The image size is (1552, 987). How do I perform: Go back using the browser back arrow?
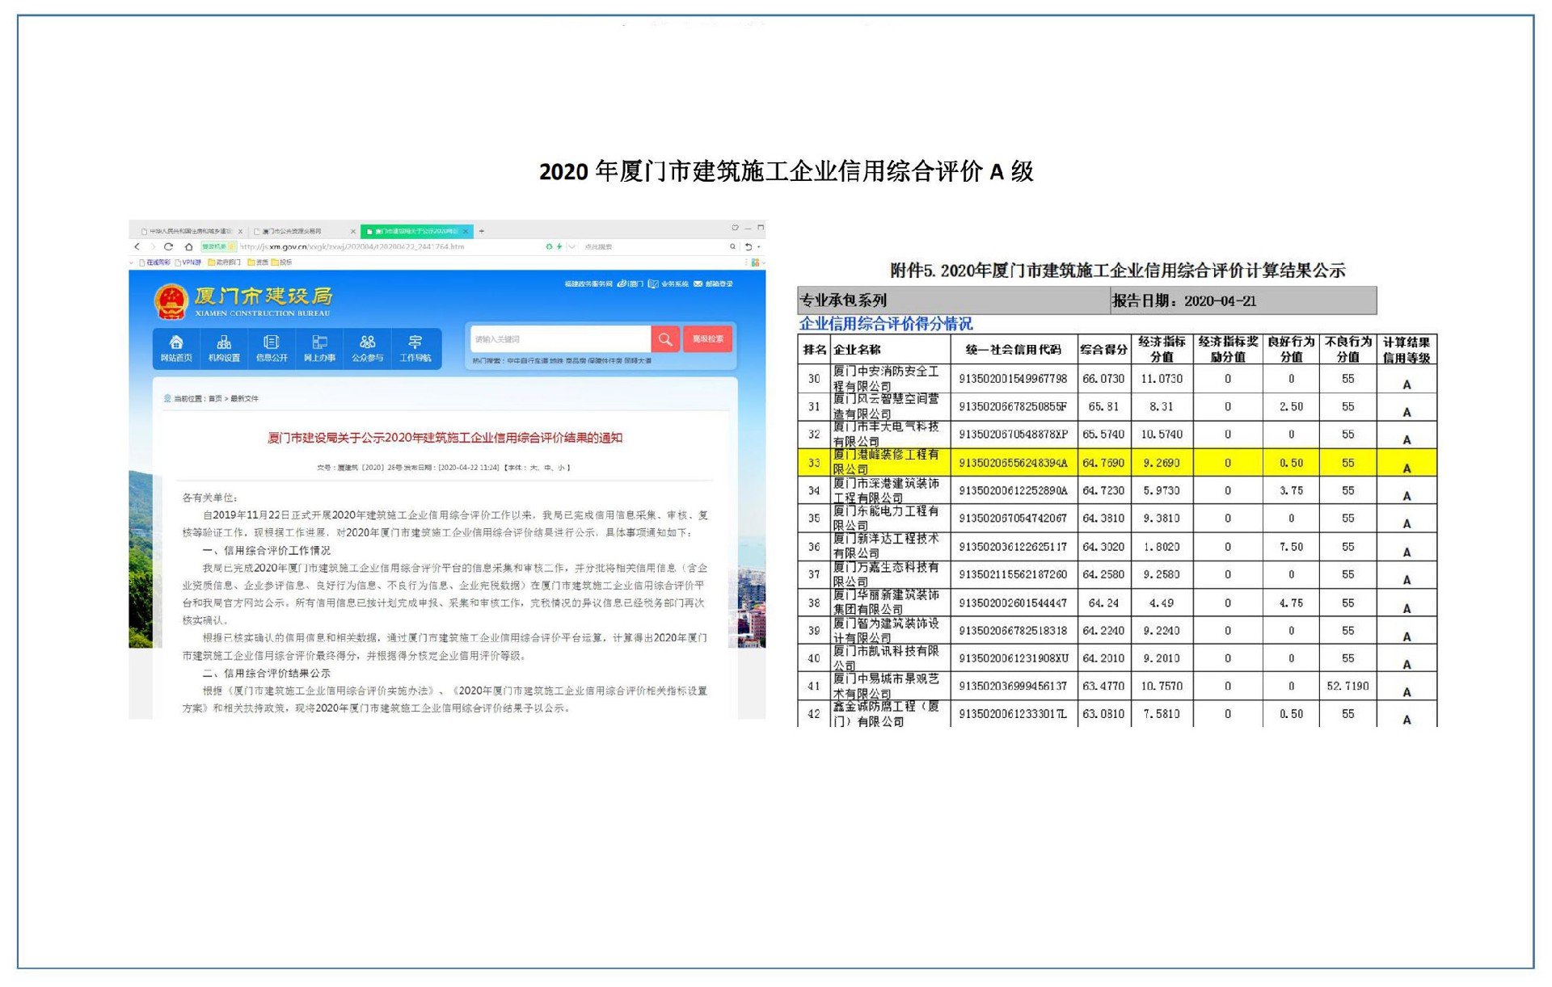click(137, 246)
